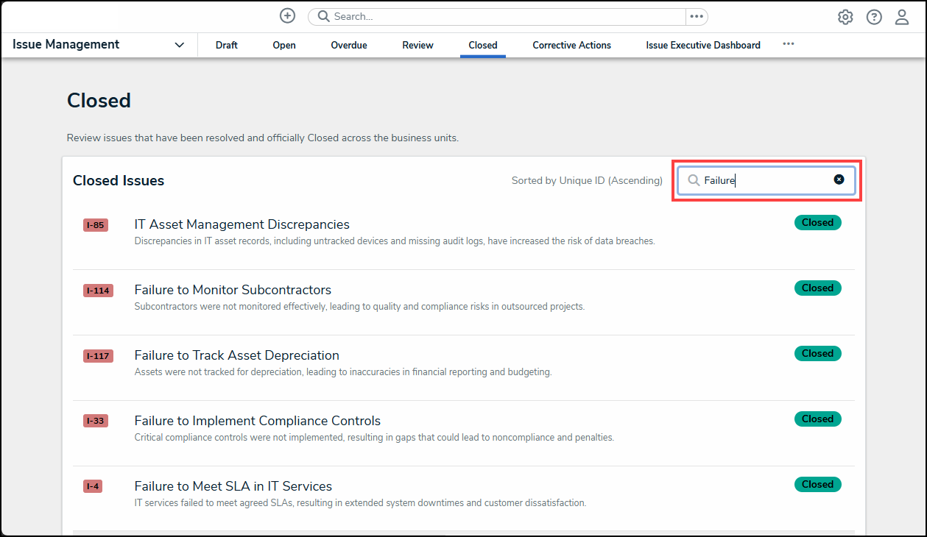Open Failure to Monitor Subcontractors issue
This screenshot has height=537, width=927.
point(233,290)
